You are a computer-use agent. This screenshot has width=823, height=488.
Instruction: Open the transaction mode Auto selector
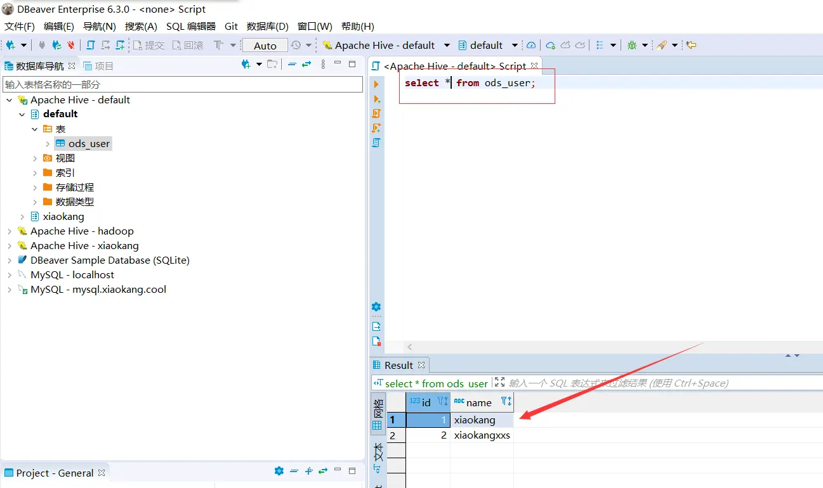pyautogui.click(x=265, y=46)
